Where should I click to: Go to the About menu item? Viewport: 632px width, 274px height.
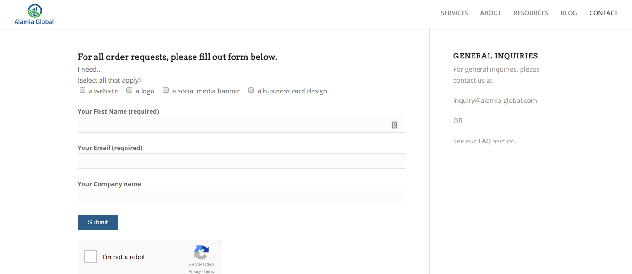[x=490, y=13]
